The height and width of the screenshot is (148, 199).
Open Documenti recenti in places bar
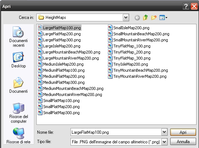pyautogui.click(x=19, y=37)
